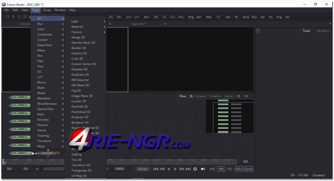
Task: Add the 3Rn renderer tool
Action: 119,17
